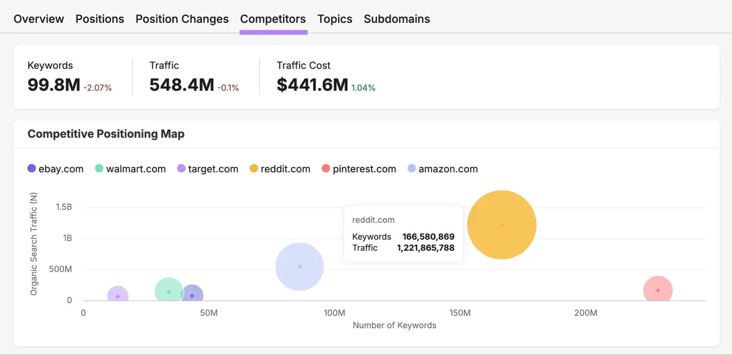The width and height of the screenshot is (732, 355).
Task: Toggle target.com legend entry
Action: (x=207, y=169)
